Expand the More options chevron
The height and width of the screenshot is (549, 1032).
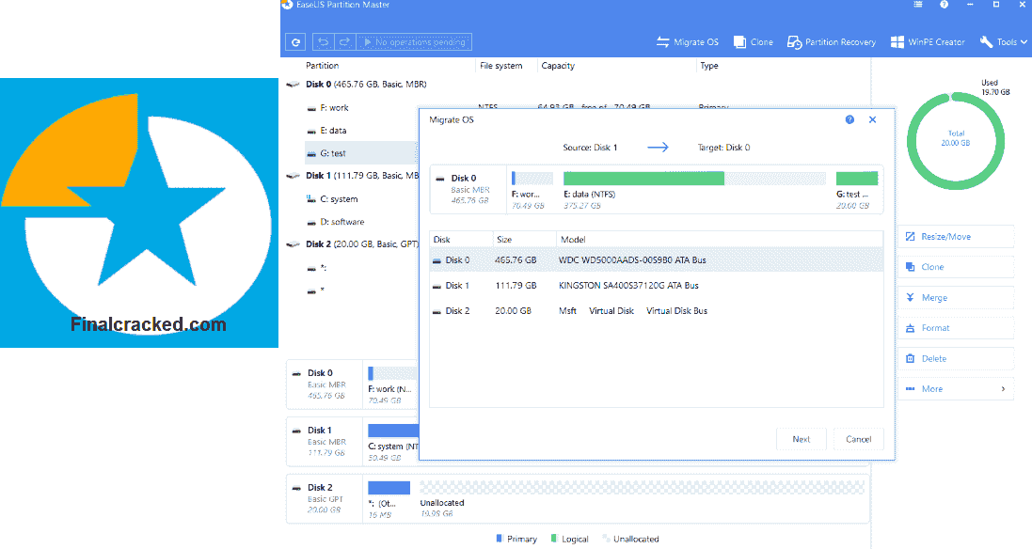pos(1003,389)
